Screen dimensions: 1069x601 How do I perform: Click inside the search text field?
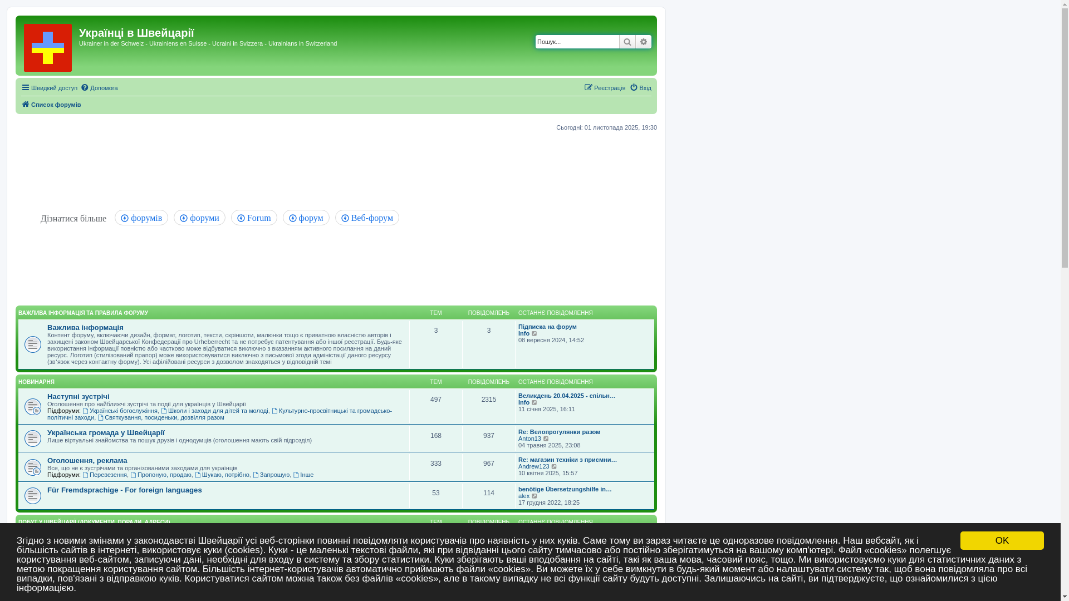point(577,42)
